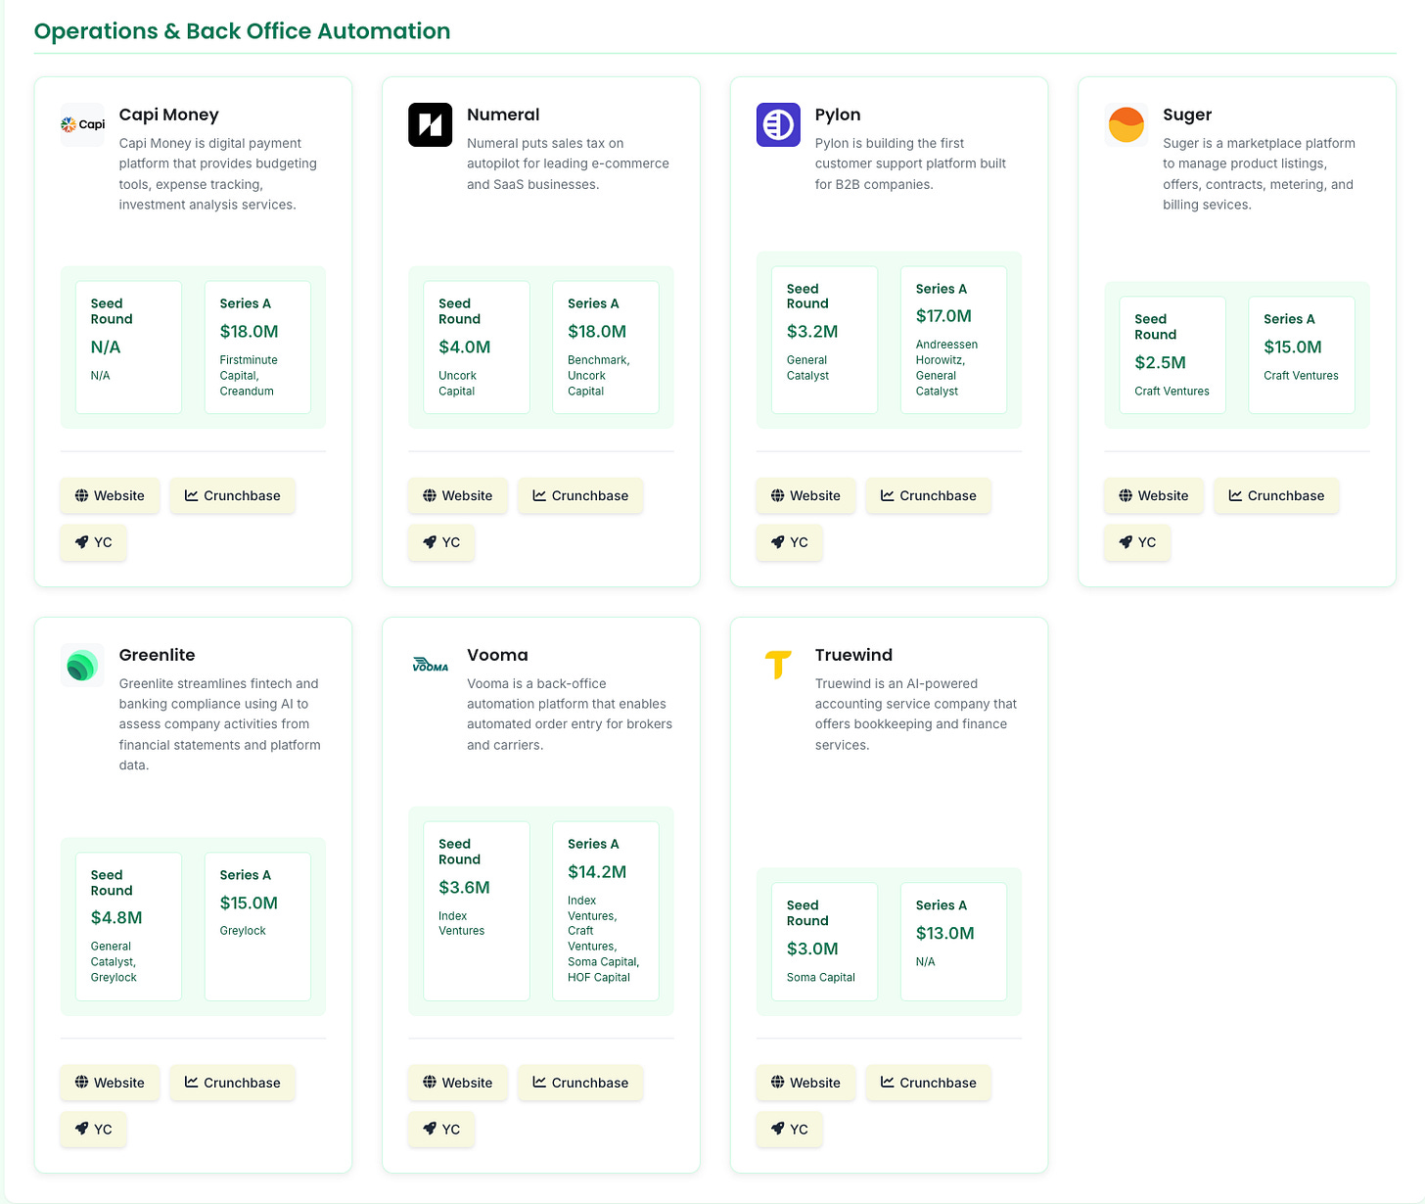Screen dimensions: 1425x1204
Task: Select the Greenlite card title
Action: pos(157,655)
